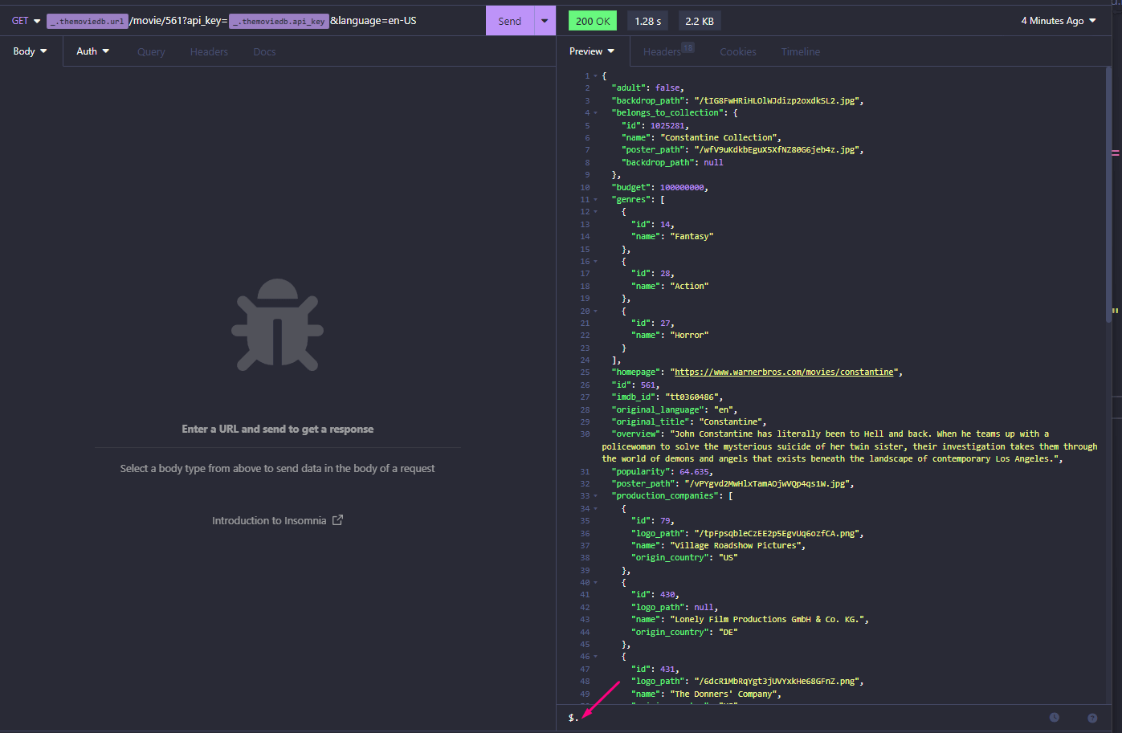Screen dimensions: 1122x733
Task: Click "Village Roadshow Pictures" company name
Action: [735, 546]
